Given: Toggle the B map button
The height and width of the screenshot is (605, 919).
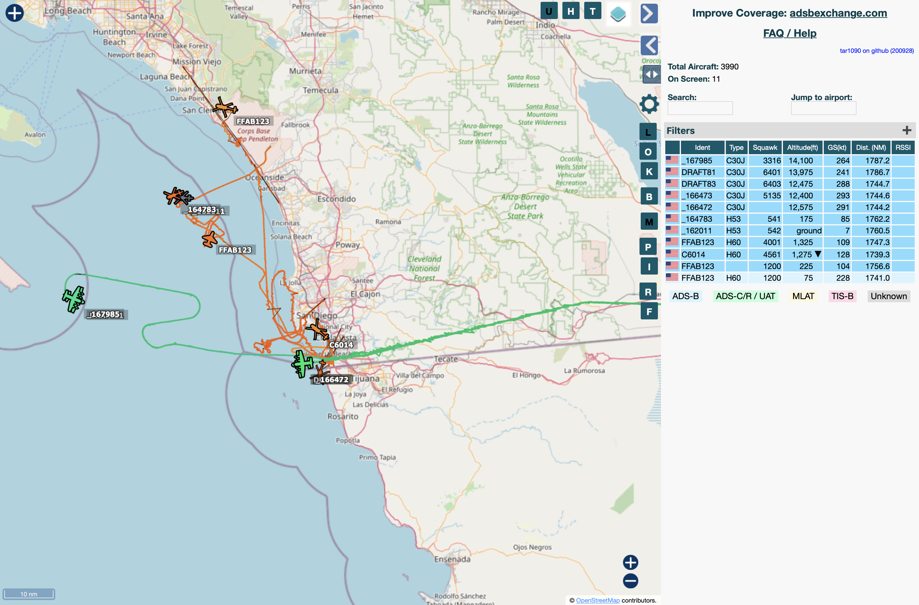Looking at the screenshot, I should 649,197.
